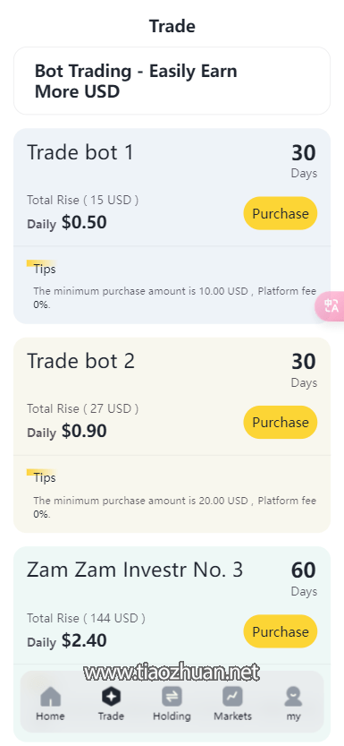
Task: Tap the Markets tab label
Action: tap(232, 716)
